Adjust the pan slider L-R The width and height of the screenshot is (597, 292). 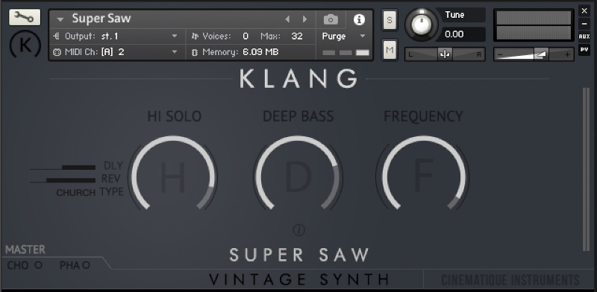[445, 54]
